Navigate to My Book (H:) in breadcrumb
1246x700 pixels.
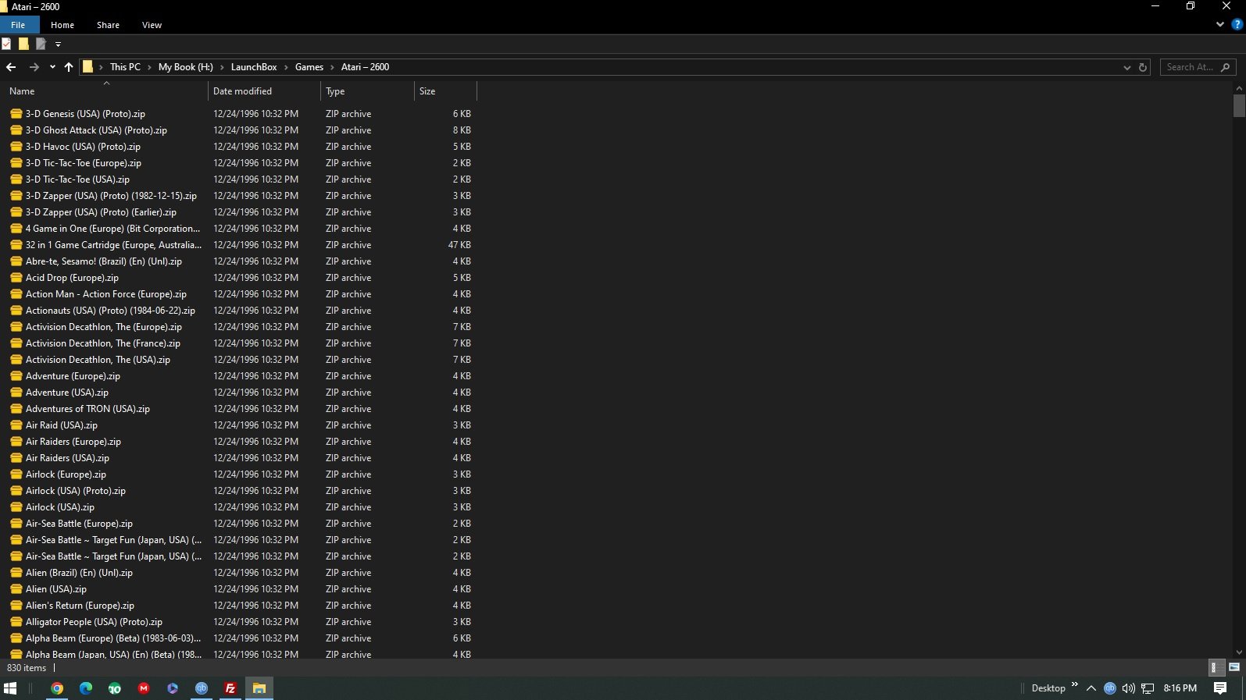coord(186,67)
